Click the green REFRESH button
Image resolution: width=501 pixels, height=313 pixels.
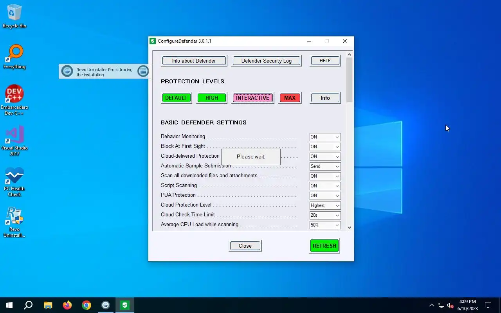coord(324,246)
